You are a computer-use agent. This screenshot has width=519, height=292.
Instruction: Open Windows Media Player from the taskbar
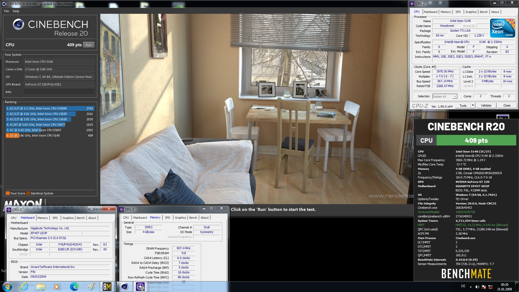57,287
